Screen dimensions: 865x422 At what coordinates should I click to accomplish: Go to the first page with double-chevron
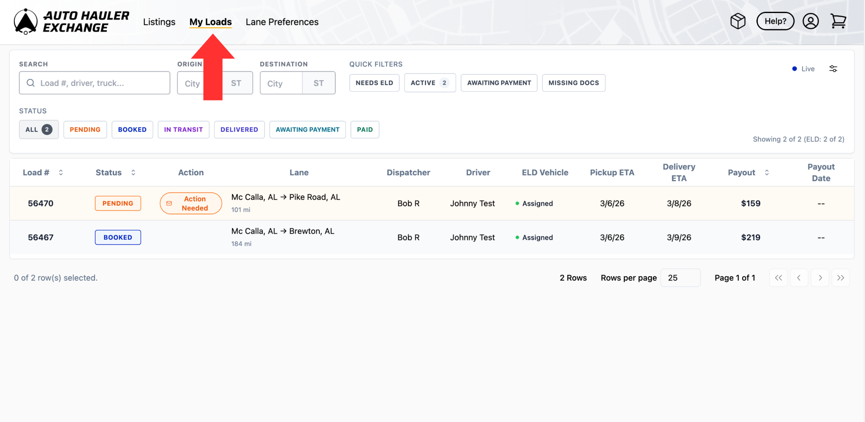pos(778,278)
